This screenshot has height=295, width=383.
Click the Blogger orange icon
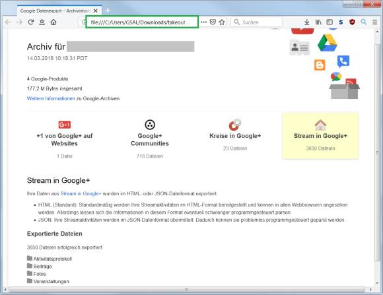click(x=320, y=65)
